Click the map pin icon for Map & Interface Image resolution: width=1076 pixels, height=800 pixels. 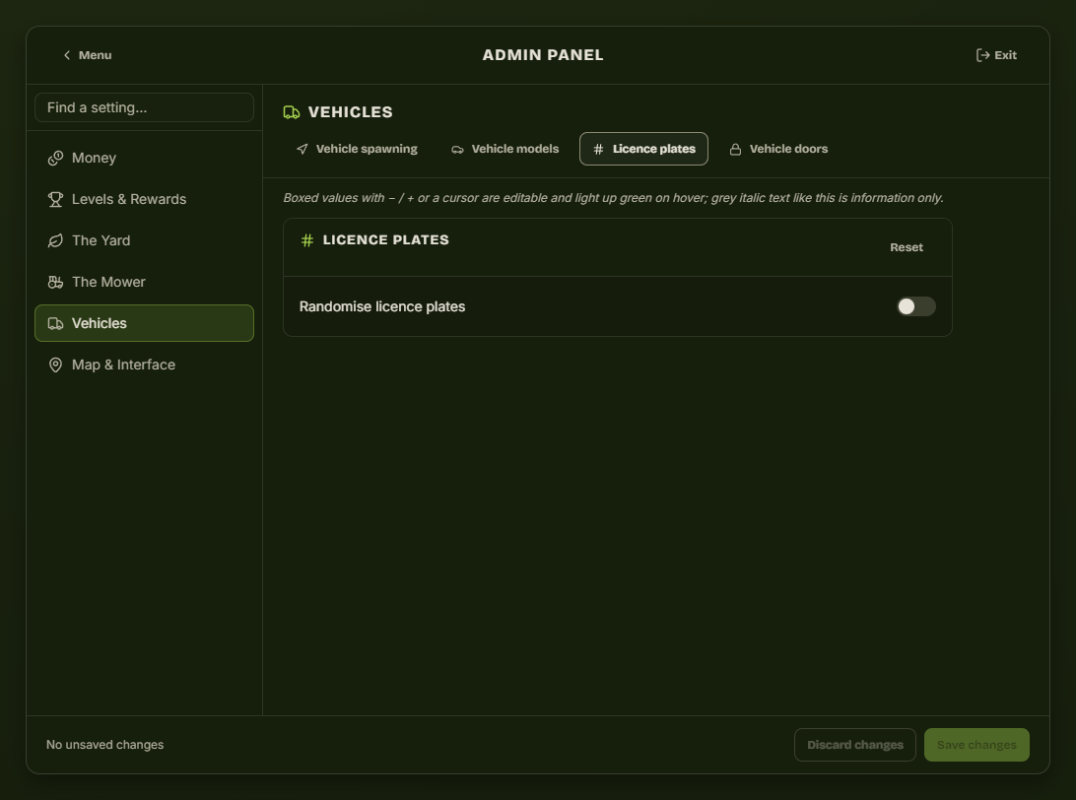[55, 365]
